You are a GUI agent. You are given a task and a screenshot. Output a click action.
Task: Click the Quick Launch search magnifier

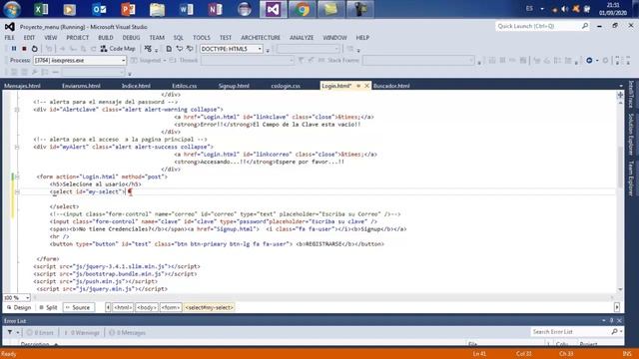pyautogui.click(x=585, y=26)
